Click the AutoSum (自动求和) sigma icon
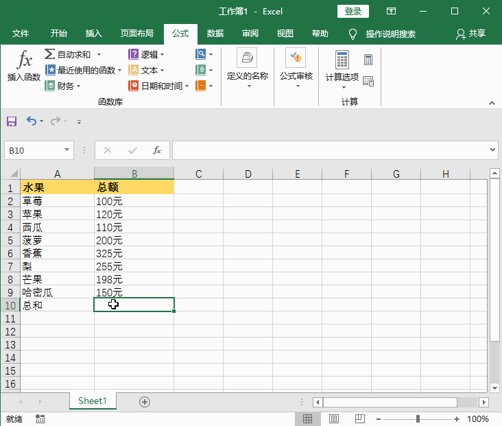The image size is (502, 426). pos(50,54)
